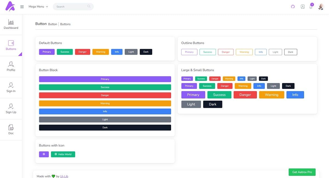Click the Aatrox logo top left
The width and height of the screenshot is (329, 178).
[x=10, y=6]
